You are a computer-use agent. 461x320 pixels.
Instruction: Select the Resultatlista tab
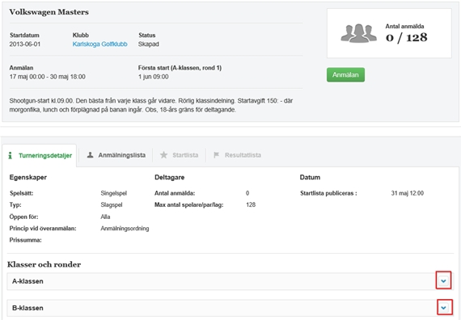[237, 155]
